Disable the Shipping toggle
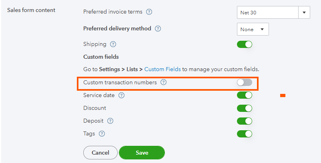The image size is (321, 163). coord(245,44)
